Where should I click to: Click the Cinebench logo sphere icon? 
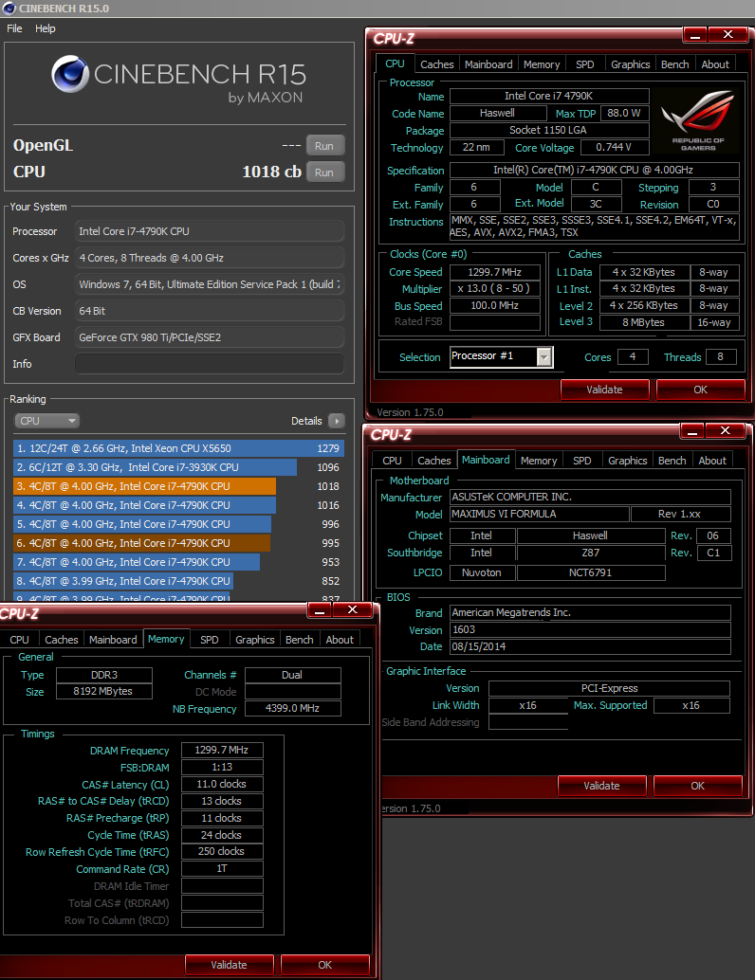click(x=69, y=74)
